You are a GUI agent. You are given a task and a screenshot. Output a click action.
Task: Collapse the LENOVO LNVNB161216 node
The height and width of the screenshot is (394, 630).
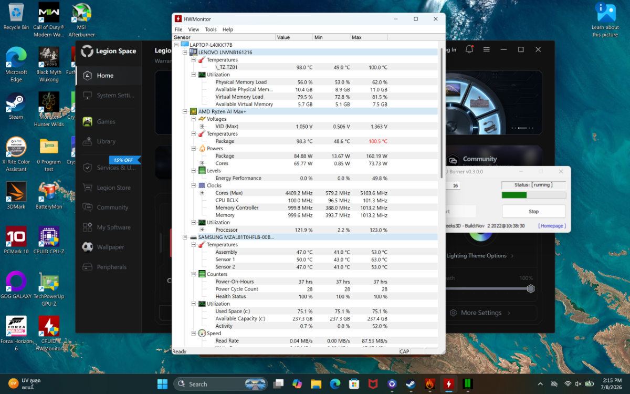[x=185, y=53]
